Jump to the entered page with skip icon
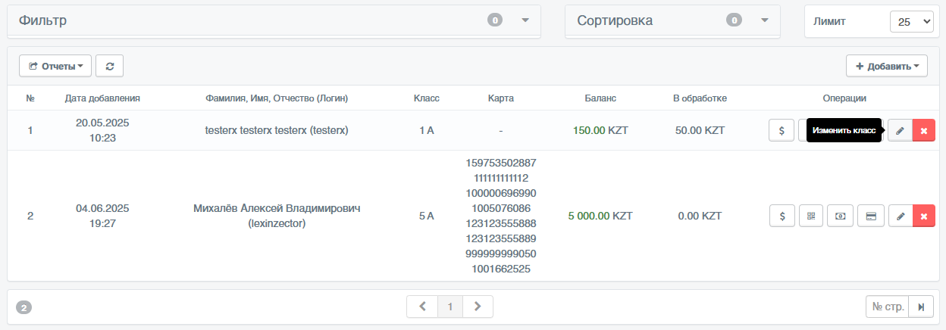This screenshot has height=330, width=946. click(x=921, y=307)
